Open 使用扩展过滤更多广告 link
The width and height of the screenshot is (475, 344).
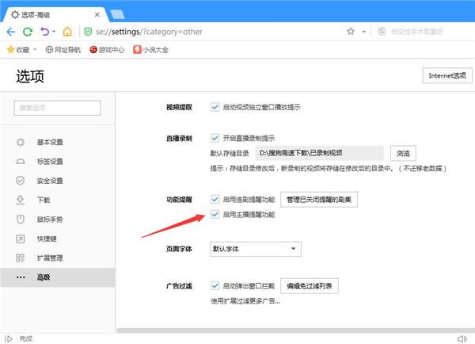click(x=245, y=301)
